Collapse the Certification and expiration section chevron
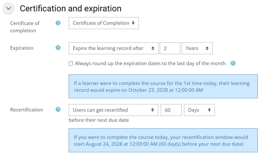The height and width of the screenshot is (153, 260). 9,8
